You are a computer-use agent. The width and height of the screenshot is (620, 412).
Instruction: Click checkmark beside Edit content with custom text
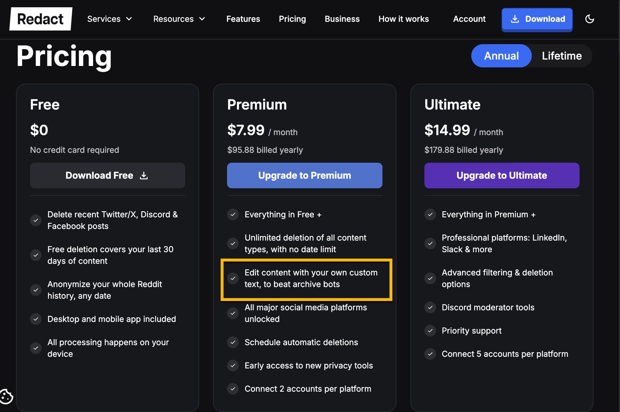[233, 278]
